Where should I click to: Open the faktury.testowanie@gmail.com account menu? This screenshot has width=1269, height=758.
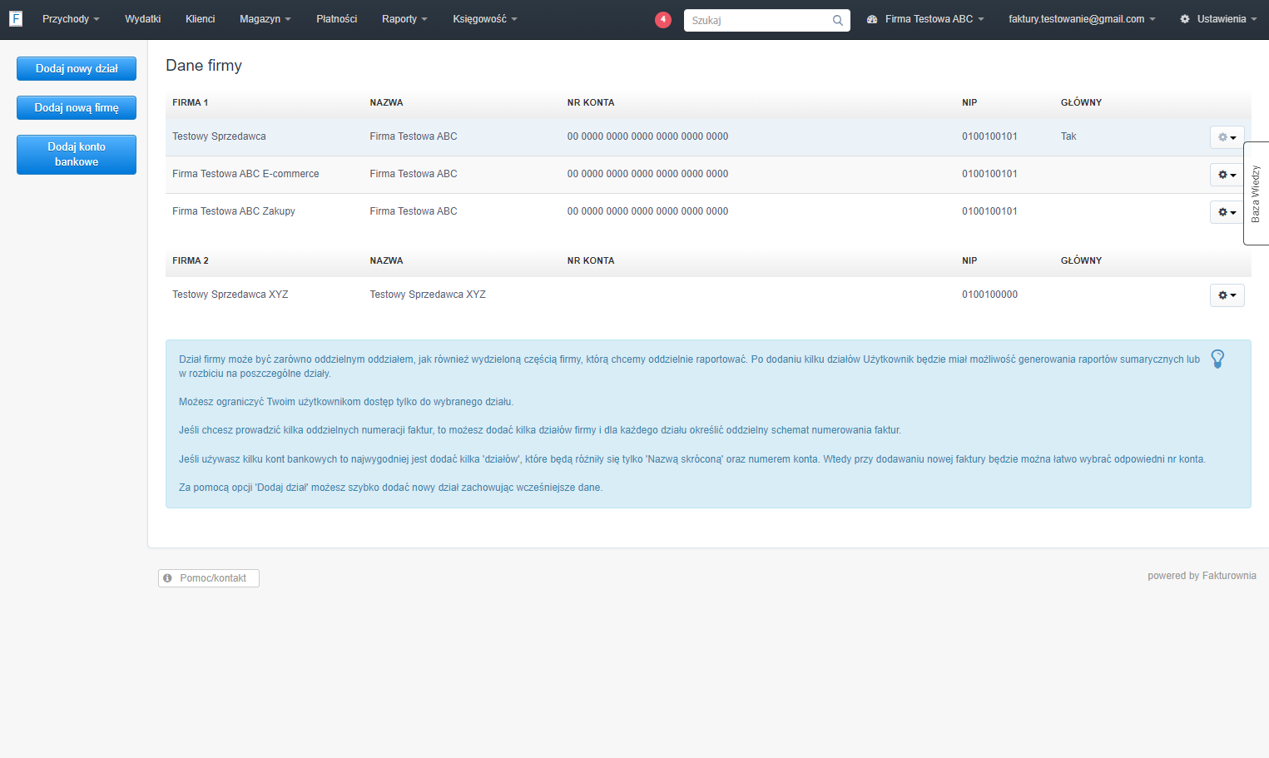coord(1082,19)
